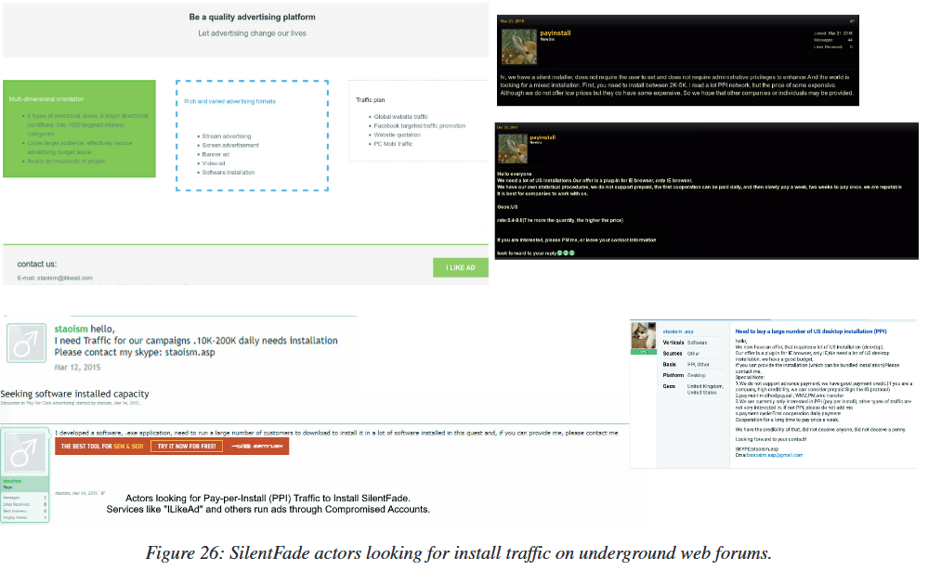
Task: Click the payinstall username in the top dark post
Action: click(555, 33)
